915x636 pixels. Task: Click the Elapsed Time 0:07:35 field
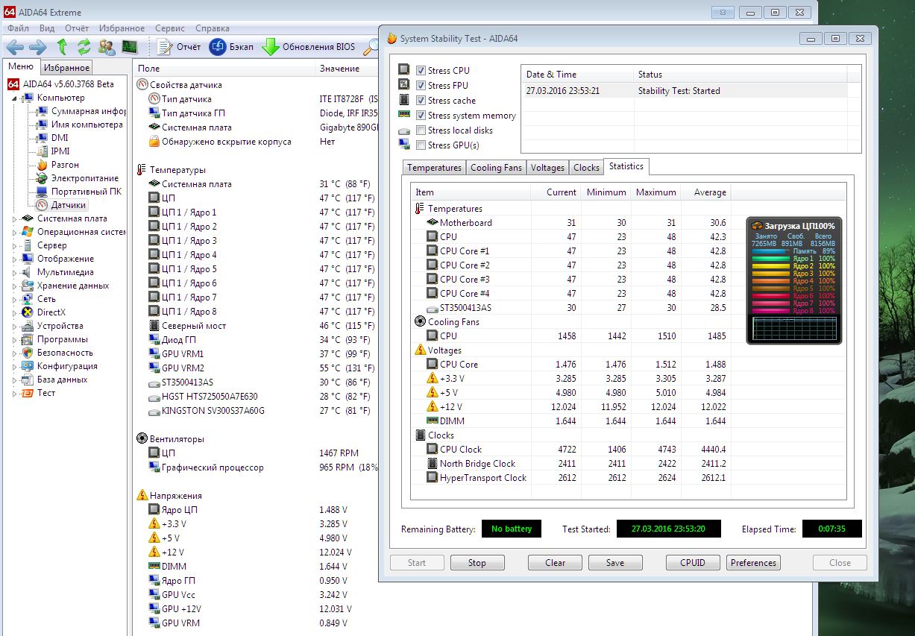831,529
